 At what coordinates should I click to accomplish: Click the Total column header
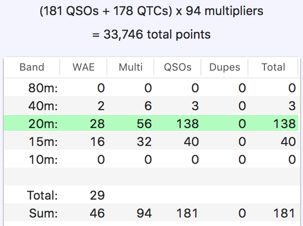273,67
